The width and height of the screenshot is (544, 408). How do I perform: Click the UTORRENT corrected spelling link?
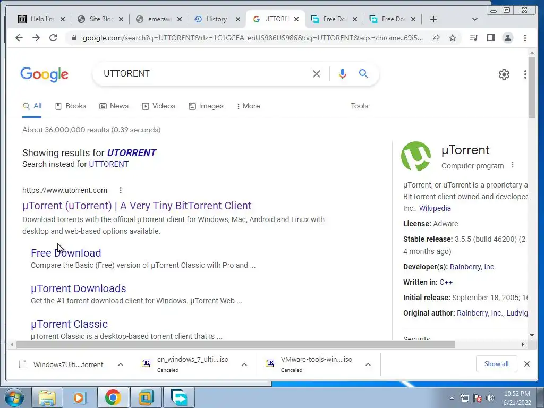tap(132, 152)
